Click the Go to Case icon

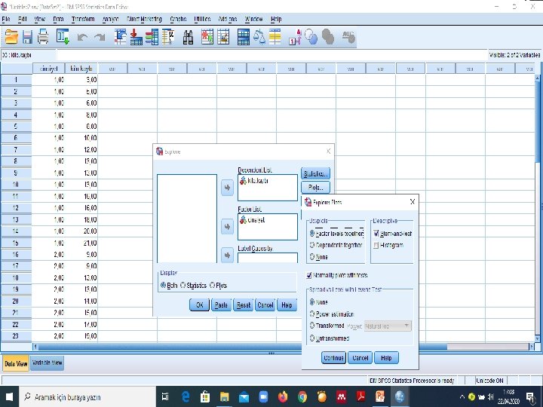120,37
